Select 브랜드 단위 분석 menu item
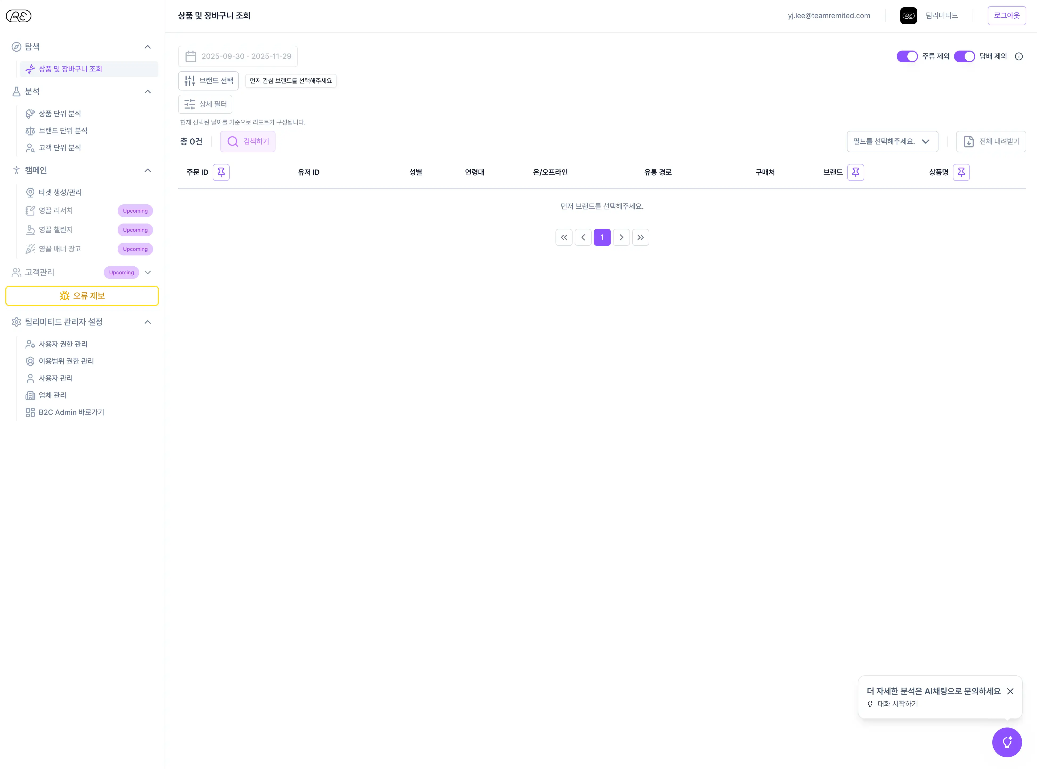The image size is (1037, 769). (x=63, y=130)
